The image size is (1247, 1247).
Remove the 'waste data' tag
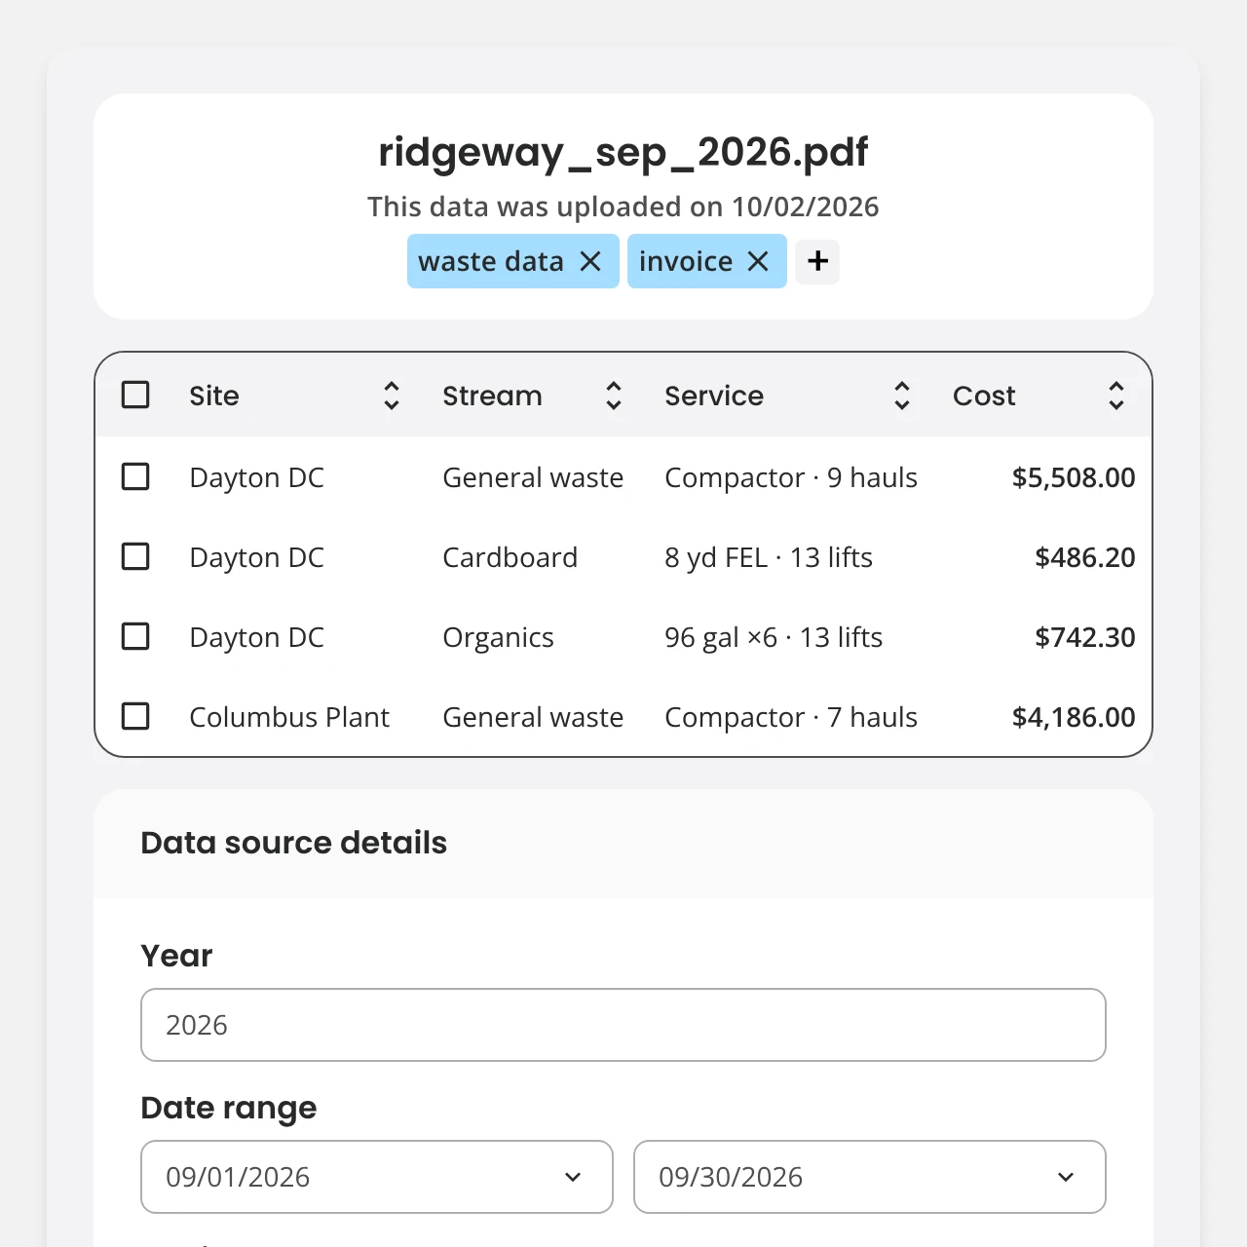point(590,261)
